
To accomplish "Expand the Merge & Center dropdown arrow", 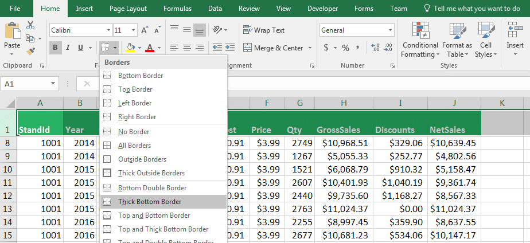I will 310,48.
